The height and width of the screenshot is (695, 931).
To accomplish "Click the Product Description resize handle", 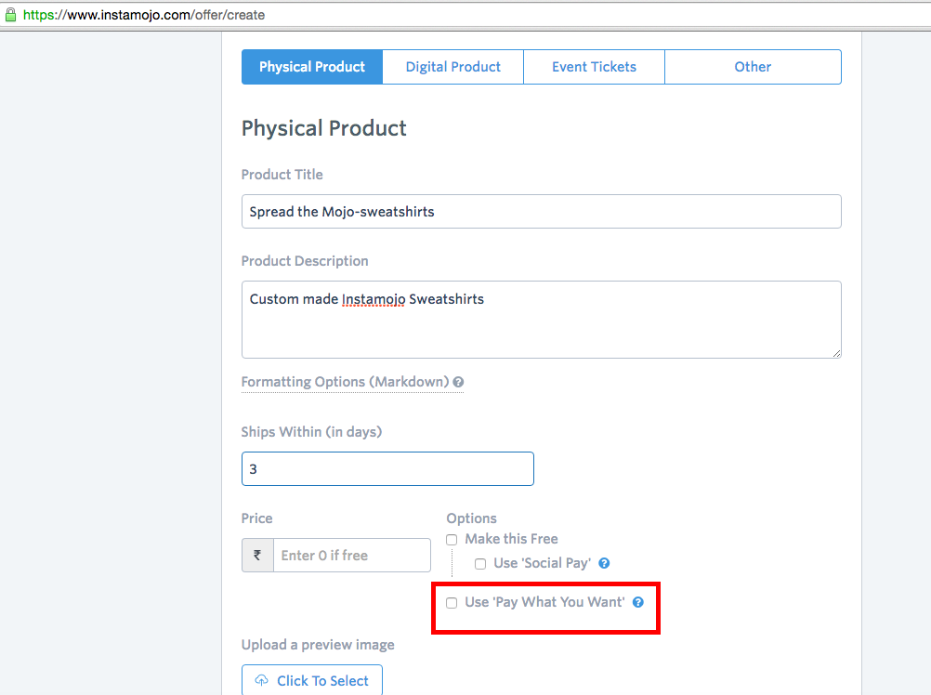I will click(835, 352).
